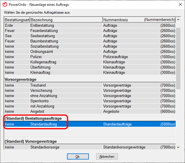The height and width of the screenshot is (163, 185).
Task: Click the scrollbar down arrow
Action: [178, 147]
